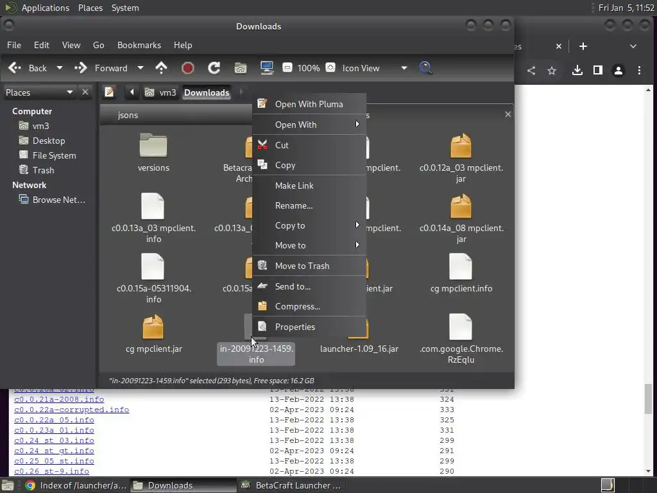Zoom in with the plus icon

pos(330,67)
